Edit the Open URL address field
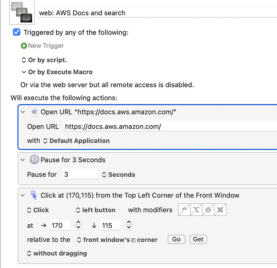The height and width of the screenshot is (268, 277). 170,127
